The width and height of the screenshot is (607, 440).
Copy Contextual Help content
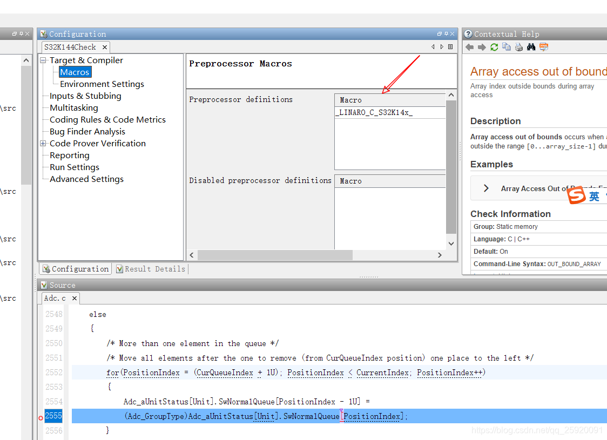tap(507, 47)
